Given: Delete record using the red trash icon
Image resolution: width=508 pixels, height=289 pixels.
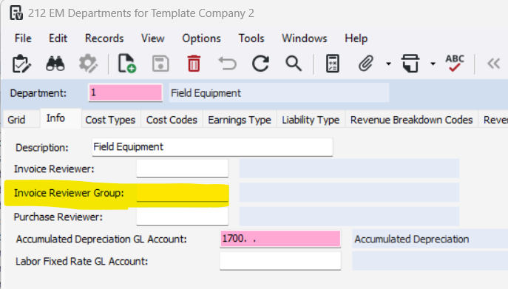Looking at the screenshot, I should click(x=194, y=64).
